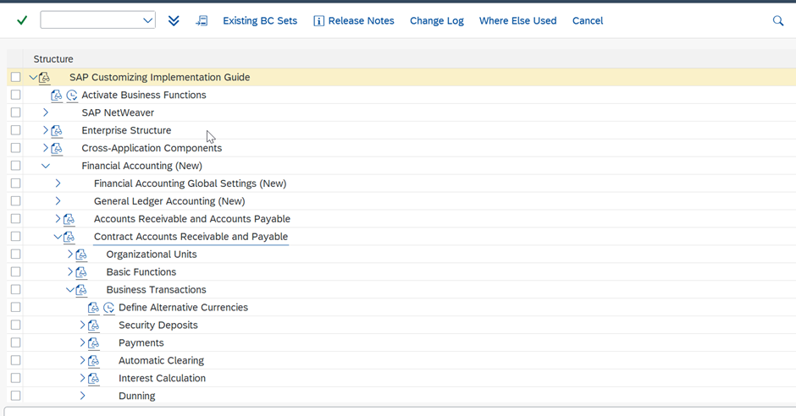Open documentation icon for Interest Calculation
796x416 pixels.
pos(93,379)
